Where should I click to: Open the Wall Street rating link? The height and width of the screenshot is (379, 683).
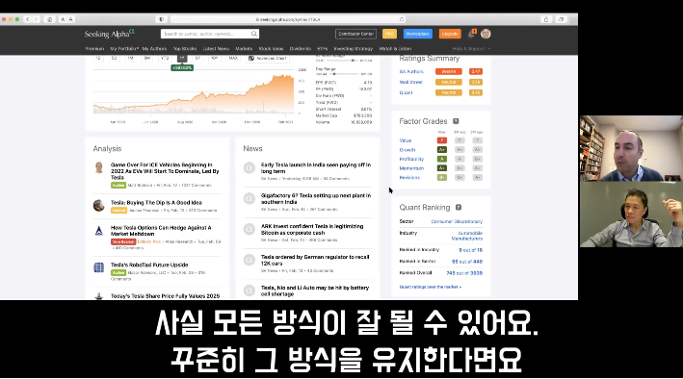pyautogui.click(x=410, y=82)
